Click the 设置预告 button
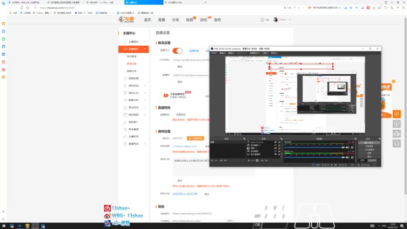This screenshot has width=407, height=229. click(181, 114)
